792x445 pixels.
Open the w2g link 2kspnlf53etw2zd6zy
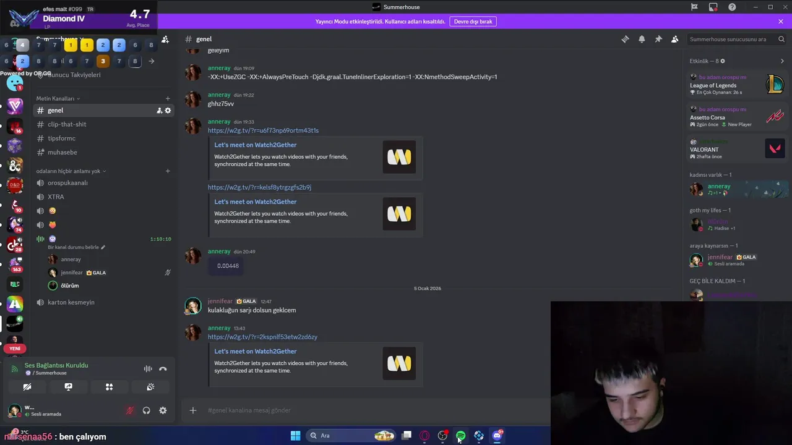coord(262,337)
